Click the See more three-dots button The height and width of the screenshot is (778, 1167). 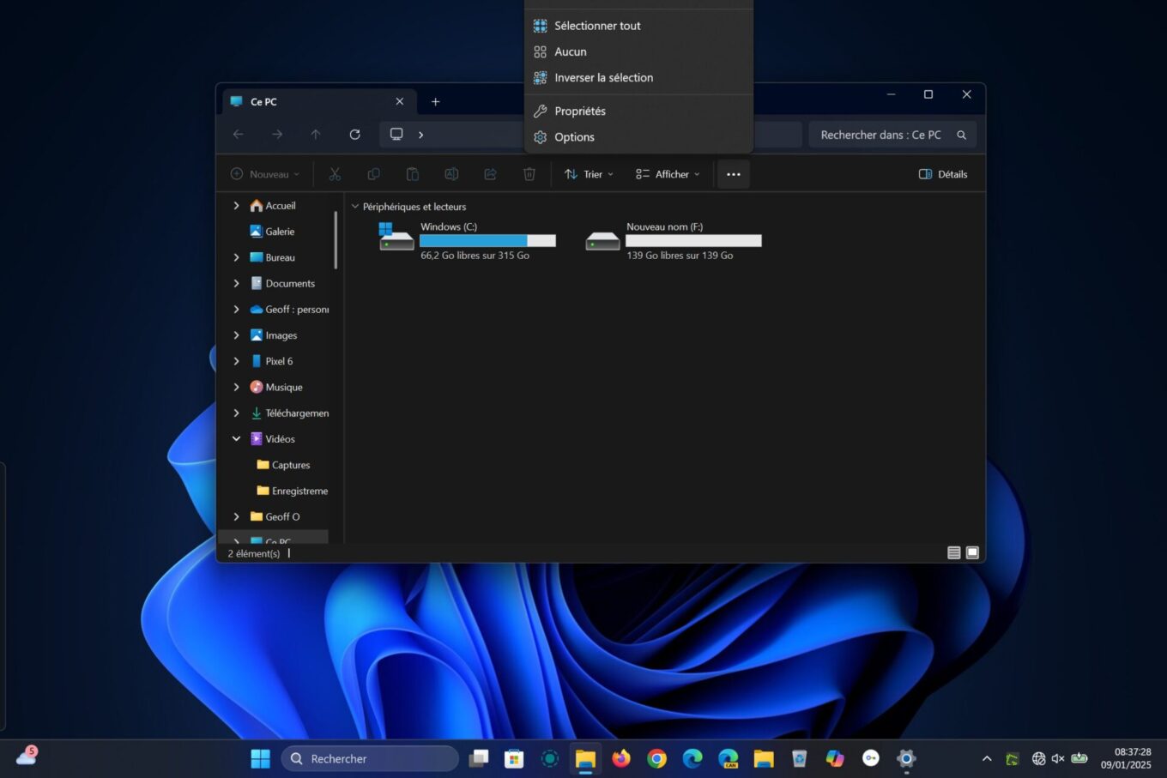733,174
